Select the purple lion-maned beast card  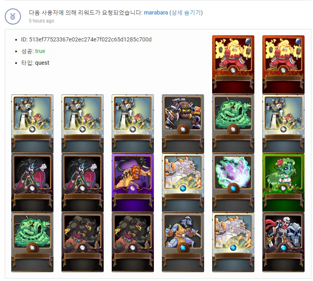[133, 183]
